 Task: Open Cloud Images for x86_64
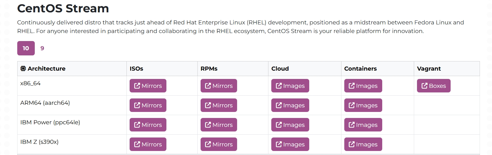point(290,86)
